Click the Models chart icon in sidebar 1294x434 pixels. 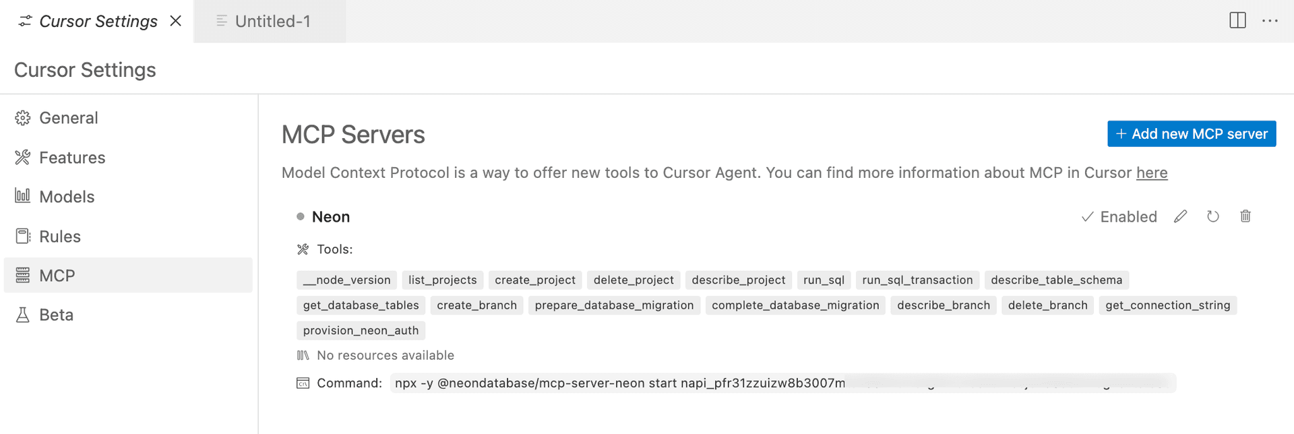(x=23, y=196)
